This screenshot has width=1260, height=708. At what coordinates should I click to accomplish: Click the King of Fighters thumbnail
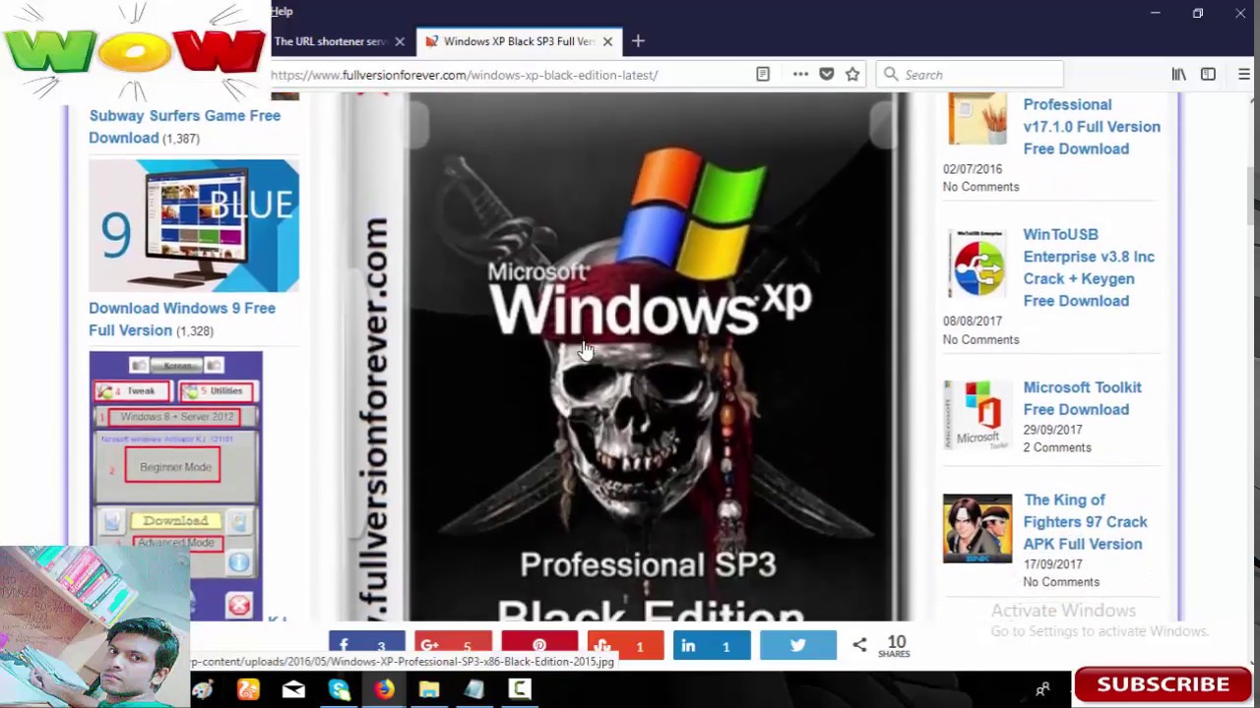coord(977,528)
